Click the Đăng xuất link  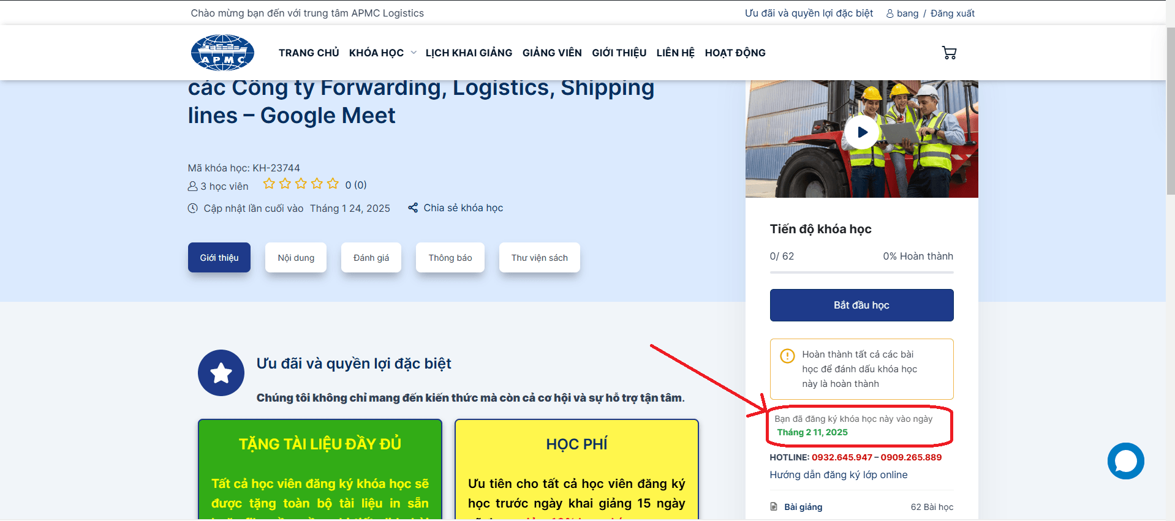coord(952,13)
